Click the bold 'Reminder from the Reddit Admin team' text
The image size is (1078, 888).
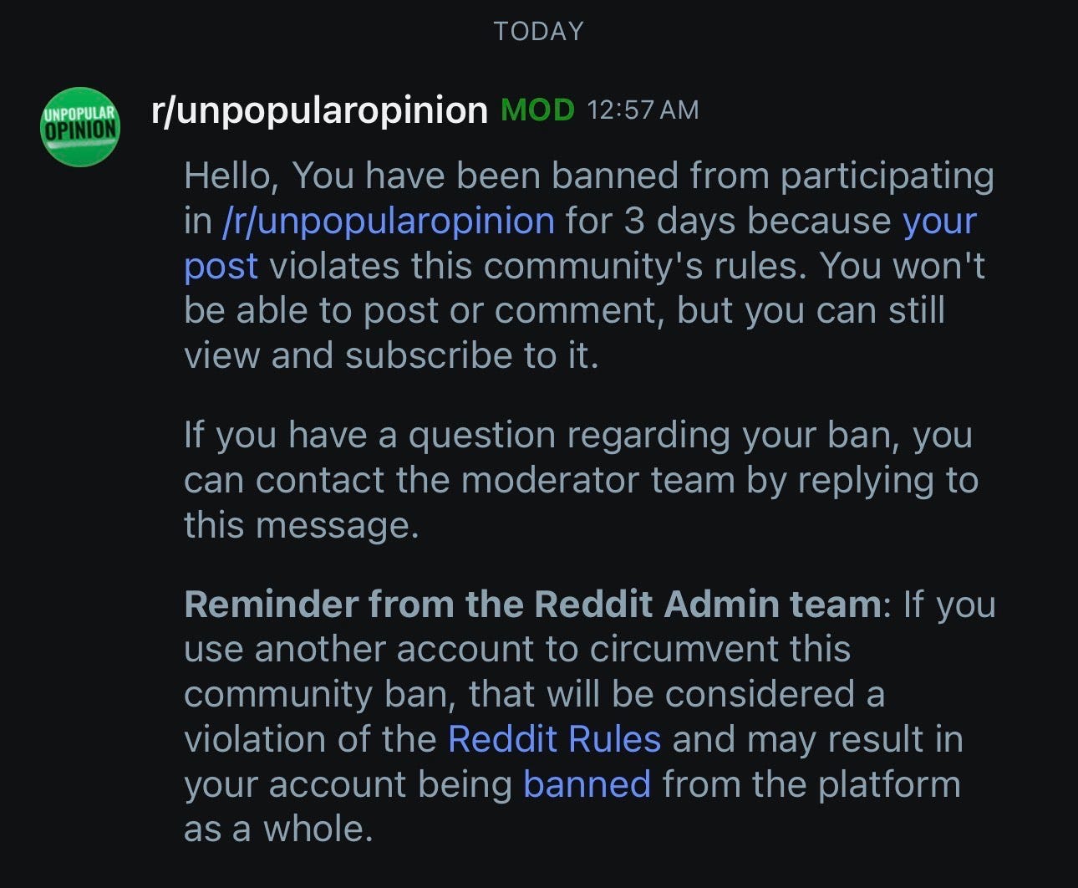532,604
